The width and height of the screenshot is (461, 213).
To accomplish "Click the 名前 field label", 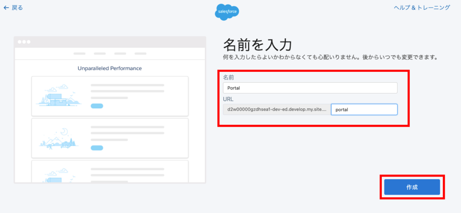I will pos(228,78).
